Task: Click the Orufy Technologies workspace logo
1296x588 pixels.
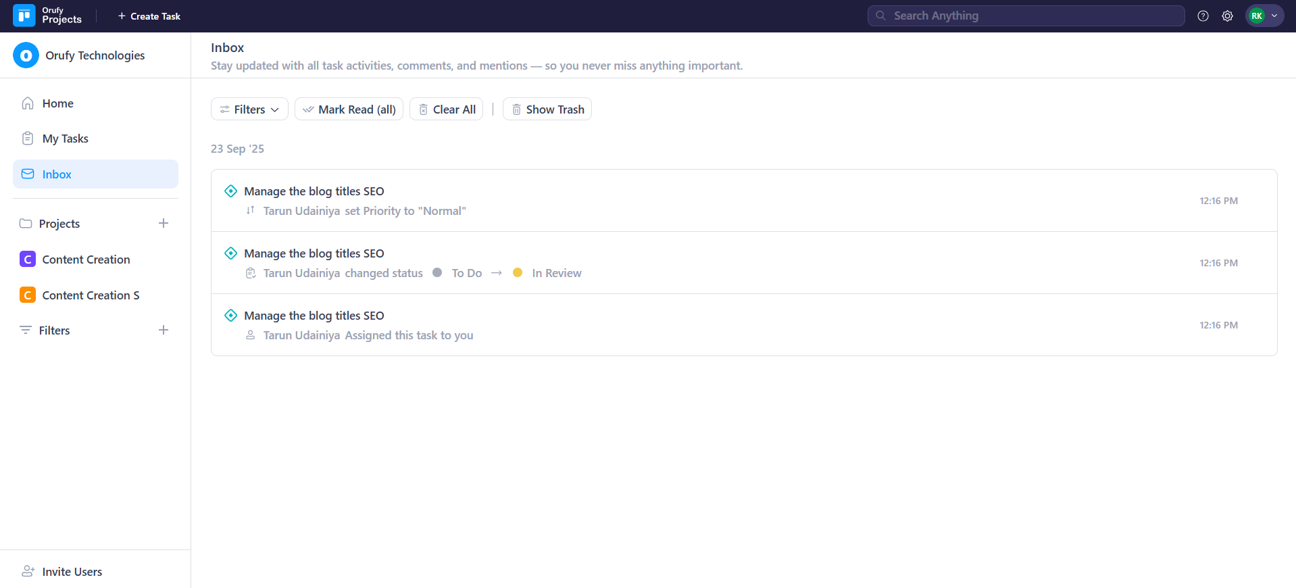Action: coord(26,55)
